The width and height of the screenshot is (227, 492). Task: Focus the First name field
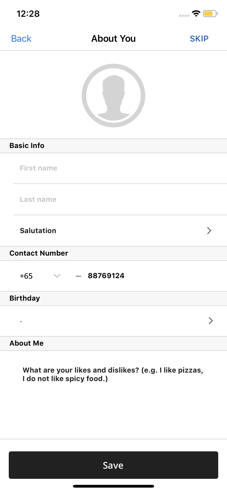coord(120,168)
